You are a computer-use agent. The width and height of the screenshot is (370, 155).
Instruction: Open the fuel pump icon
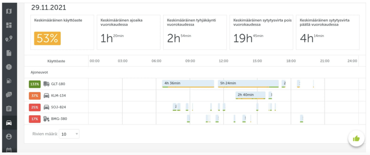9,81
